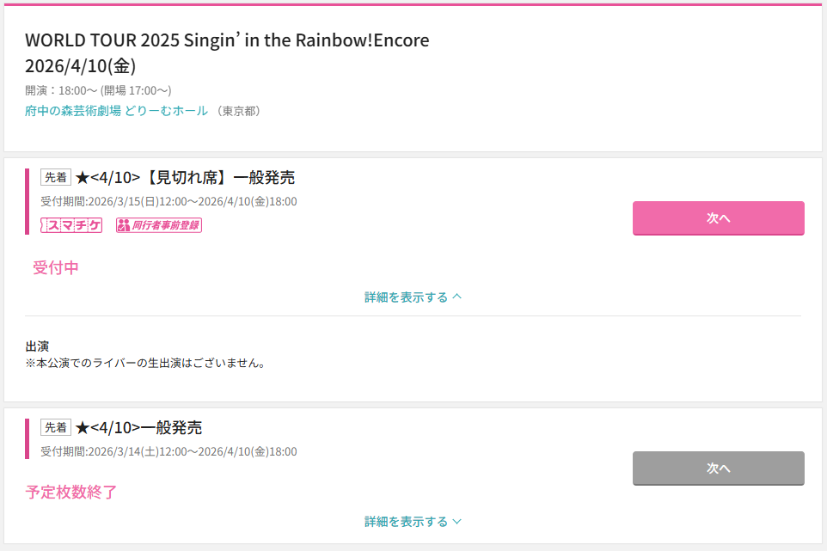This screenshot has height=551, width=827.
Task: Click the 先着 badge on the sold-out 一般発売
Action: [x=56, y=427]
